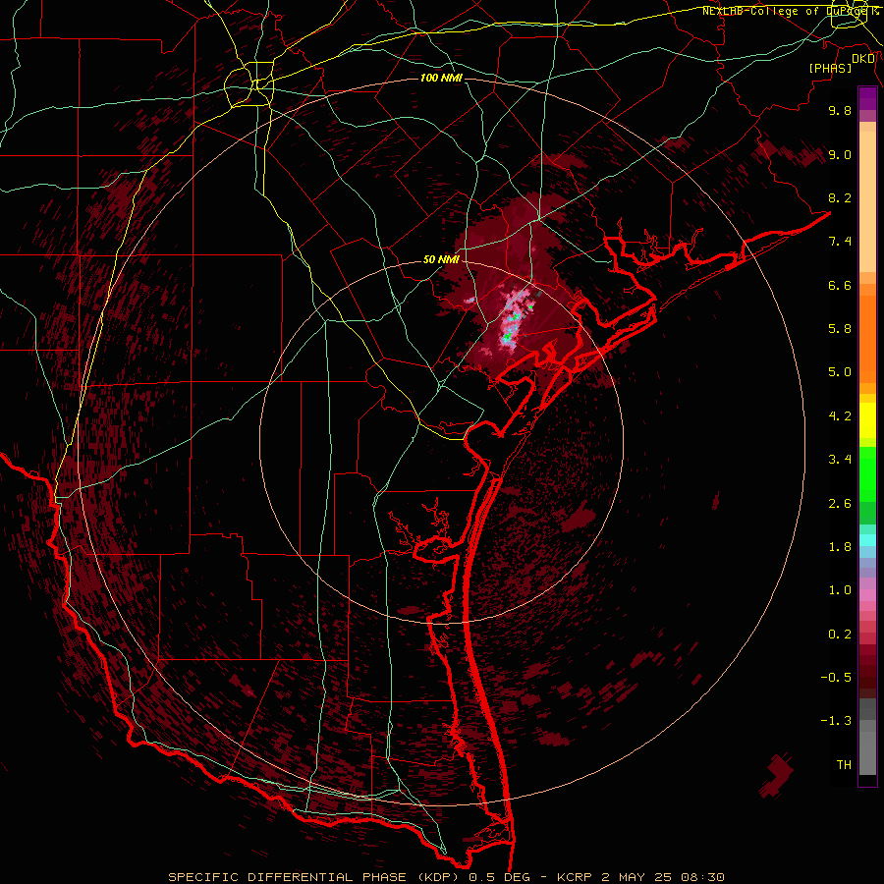Pick the purple segment atop the color scale
Screen dimensions: 884x884
coord(867,98)
